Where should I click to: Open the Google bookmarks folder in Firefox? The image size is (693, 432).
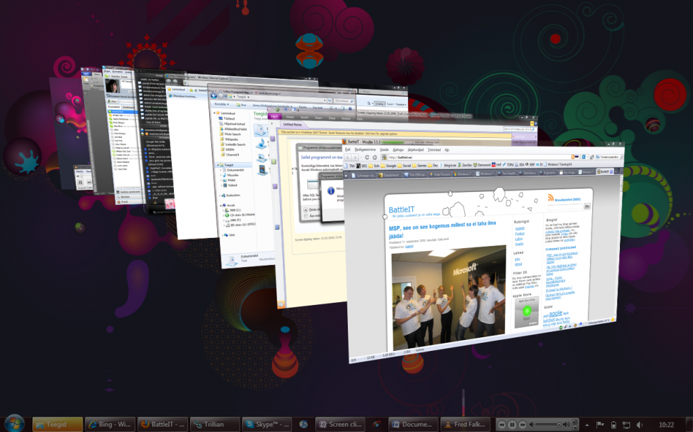[x=389, y=166]
